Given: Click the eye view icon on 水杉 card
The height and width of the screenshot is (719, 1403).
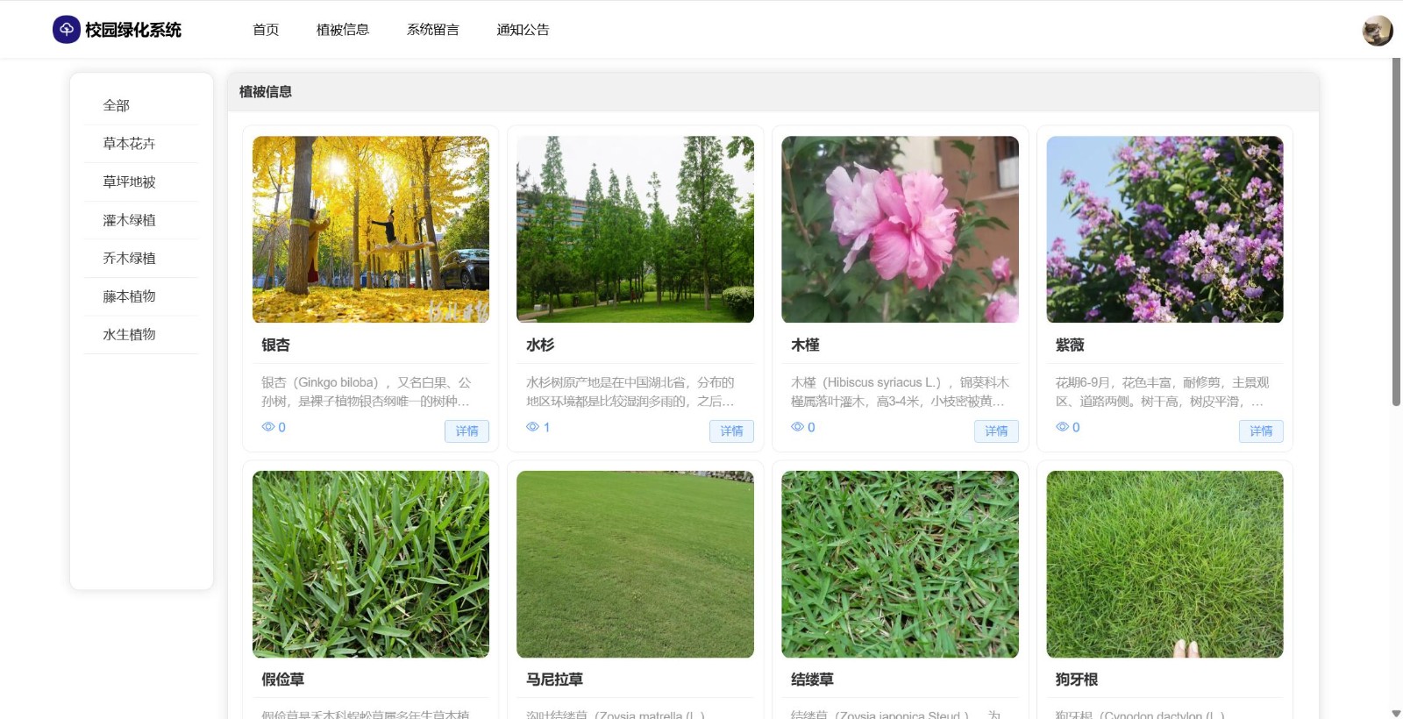Looking at the screenshot, I should 532,427.
